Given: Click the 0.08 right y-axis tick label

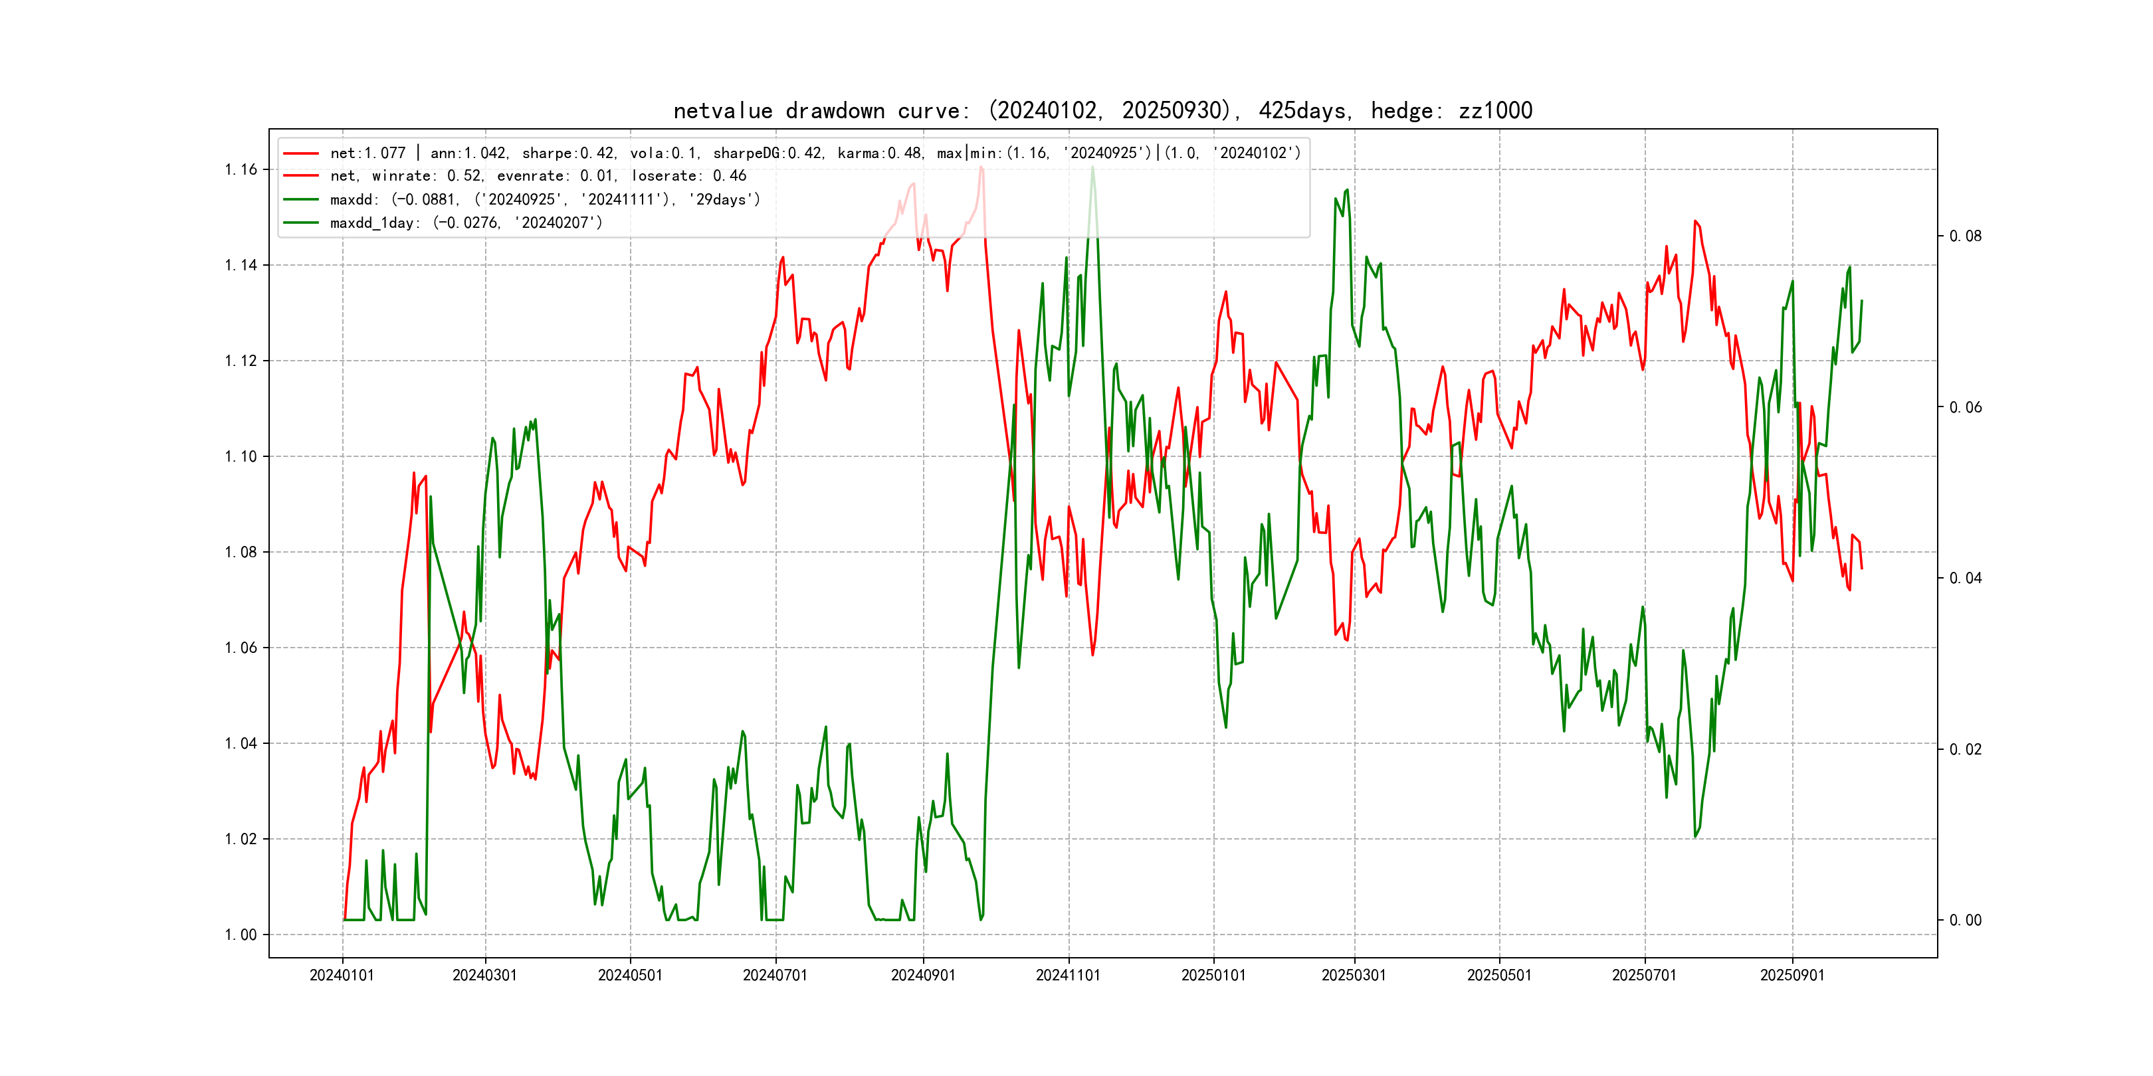Looking at the screenshot, I should tap(1965, 236).
